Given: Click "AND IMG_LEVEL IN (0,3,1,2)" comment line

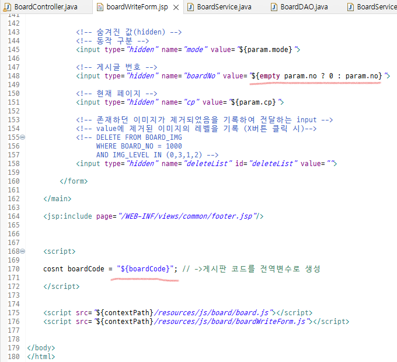Looking at the screenshot, I should 149,155.
